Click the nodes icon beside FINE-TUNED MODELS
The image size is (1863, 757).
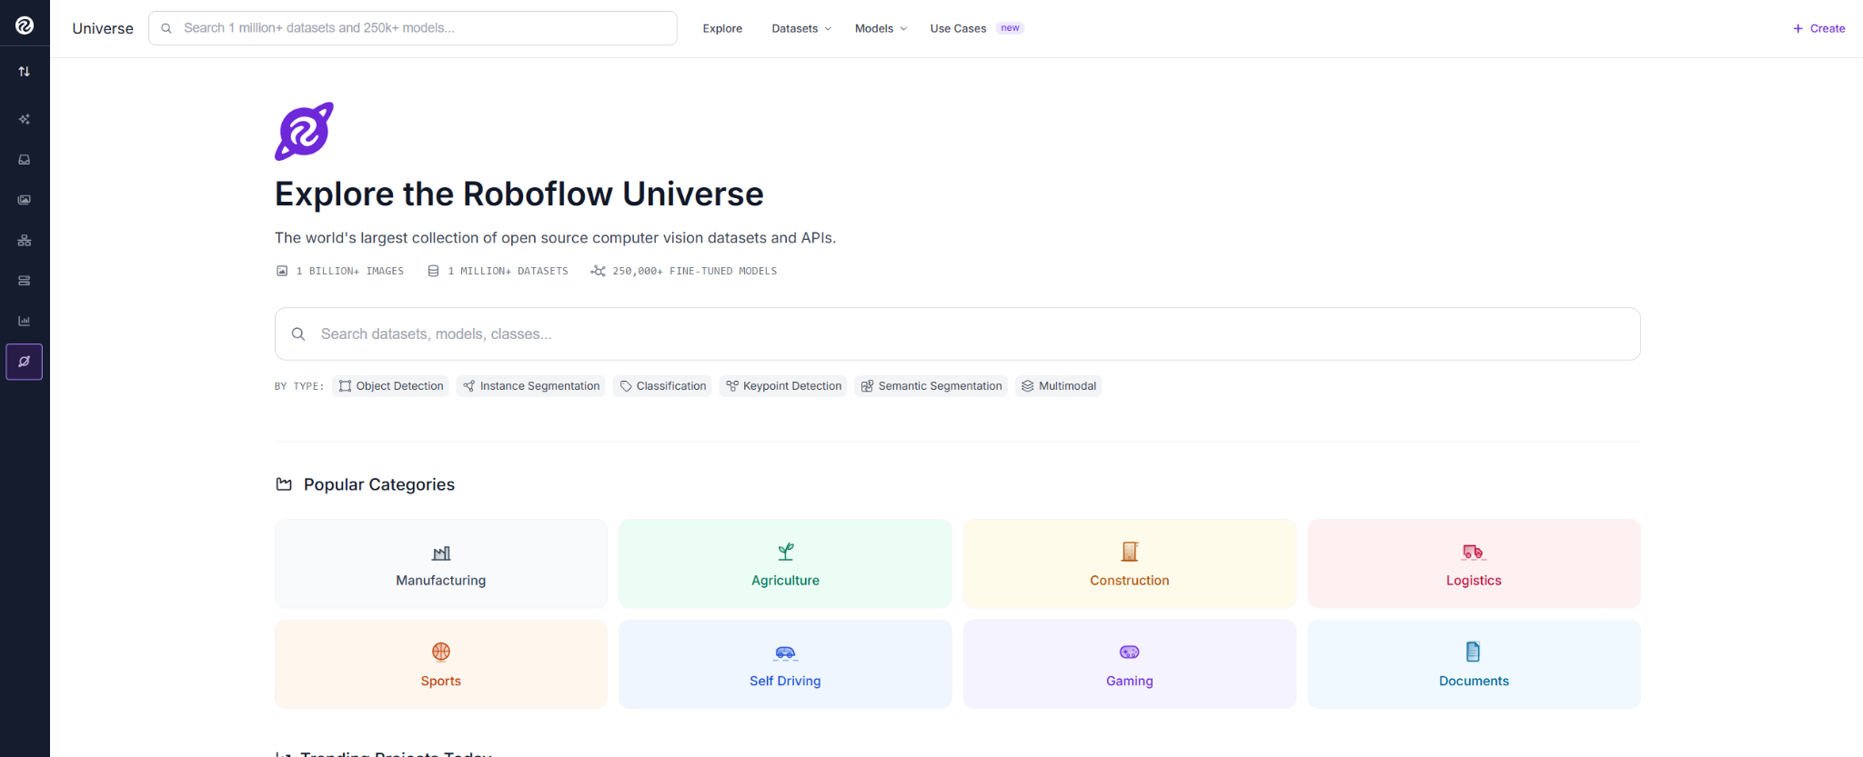tap(598, 271)
